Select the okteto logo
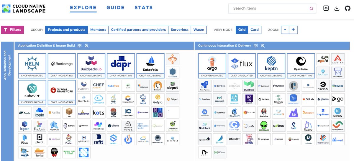The image size is (354, 161). pyautogui.click(x=113, y=126)
